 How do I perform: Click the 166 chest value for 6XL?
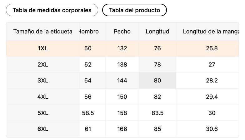[122, 129]
